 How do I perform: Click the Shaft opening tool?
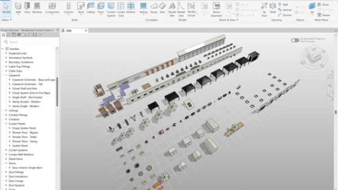click(273, 8)
